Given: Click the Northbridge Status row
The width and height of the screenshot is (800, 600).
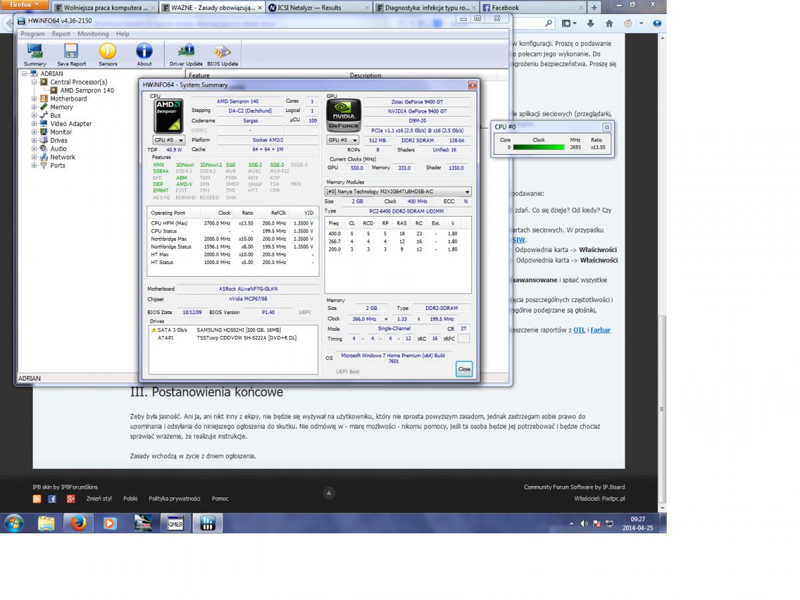Looking at the screenshot, I should point(233,247).
